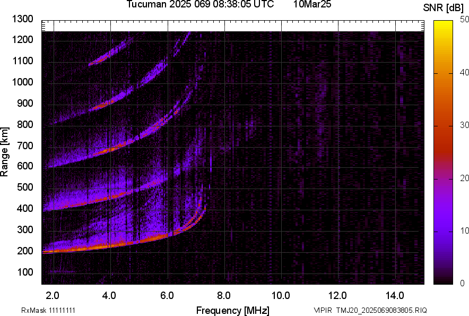The width and height of the screenshot is (469, 316).
Task: Click the SNR [dB] colorbar heading
Action: pyautogui.click(x=444, y=8)
